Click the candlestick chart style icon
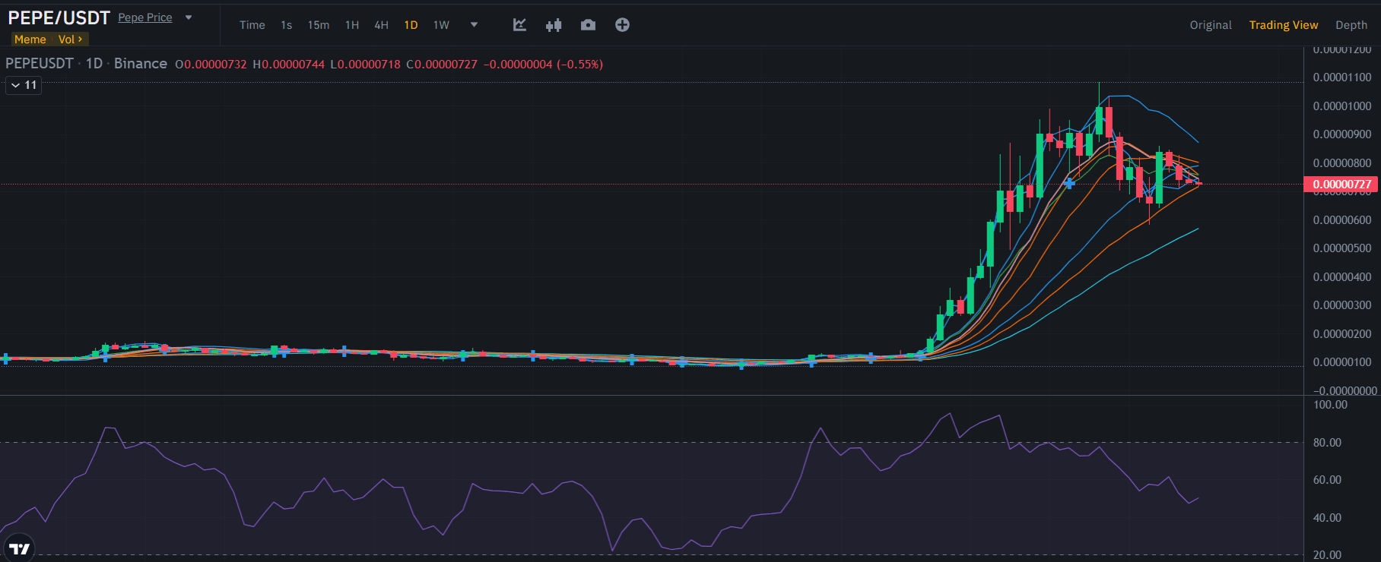The image size is (1381, 562). (x=554, y=25)
